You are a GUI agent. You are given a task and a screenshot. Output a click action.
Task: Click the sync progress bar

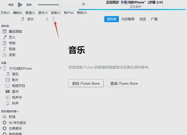click(132, 9)
